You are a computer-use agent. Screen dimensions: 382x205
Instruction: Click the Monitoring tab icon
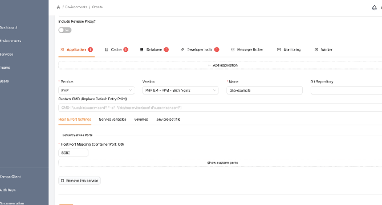[x=279, y=50]
